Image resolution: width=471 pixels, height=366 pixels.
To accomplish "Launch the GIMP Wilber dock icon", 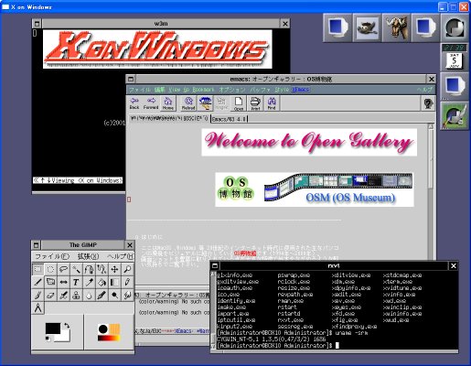I will click(367, 27).
